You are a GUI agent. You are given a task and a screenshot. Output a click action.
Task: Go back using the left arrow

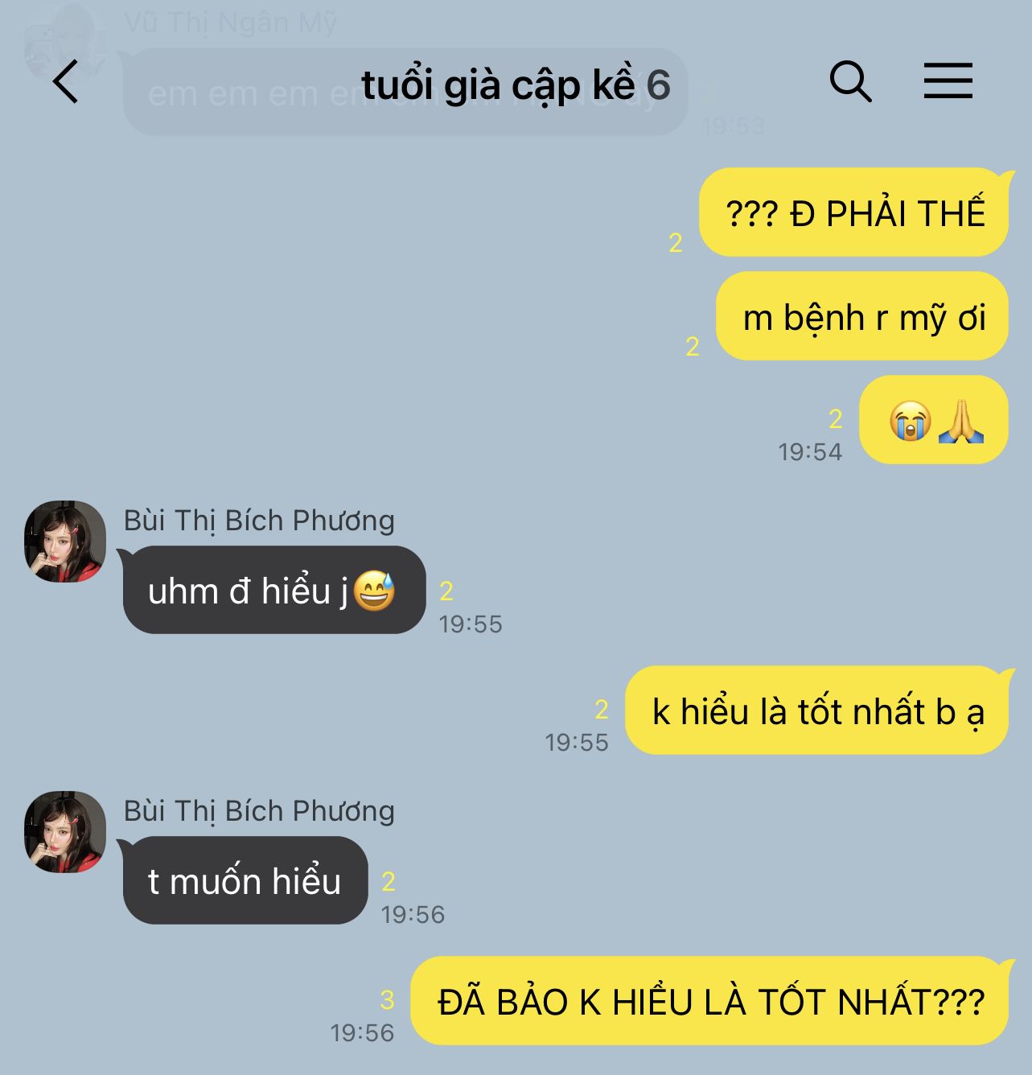(65, 81)
